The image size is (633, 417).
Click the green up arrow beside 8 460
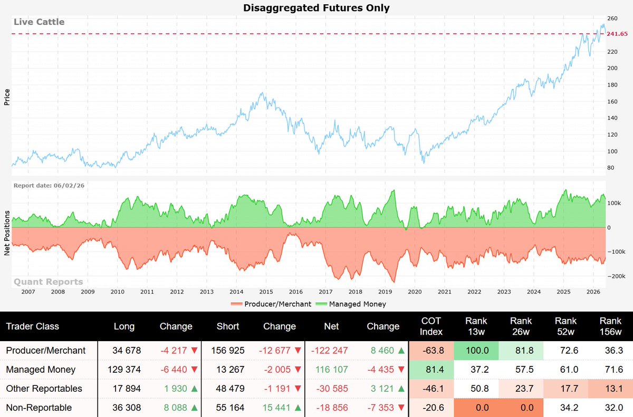[402, 351]
